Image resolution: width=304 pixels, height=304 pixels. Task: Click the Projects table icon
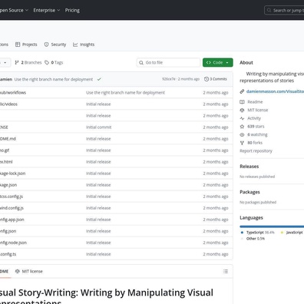point(18,45)
